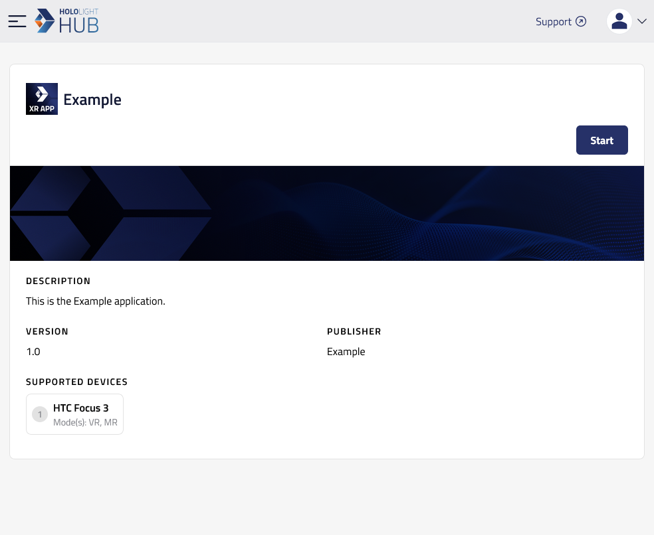Click the SUPPORTED DEVICES heading

[76, 382]
